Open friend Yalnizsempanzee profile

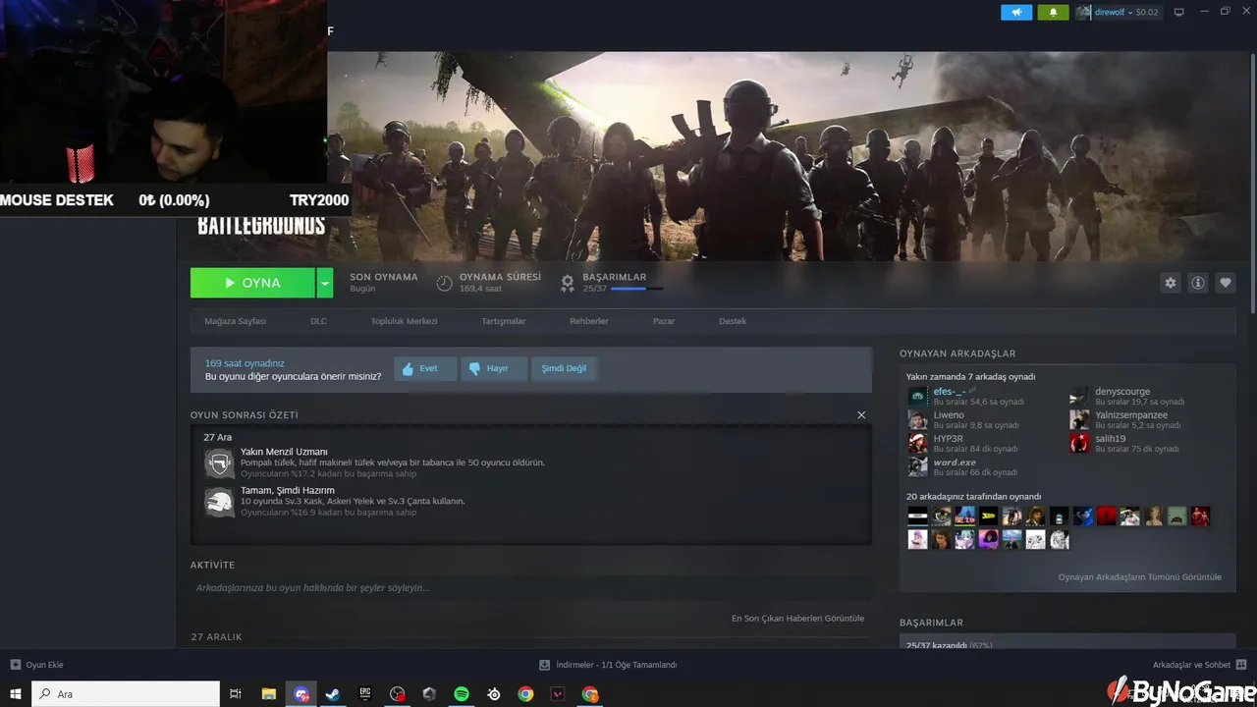[x=1131, y=415]
